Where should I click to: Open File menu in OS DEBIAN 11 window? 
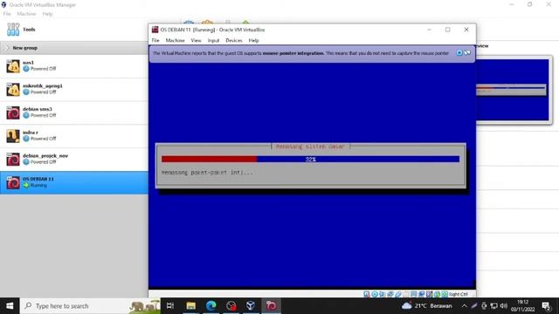(155, 41)
